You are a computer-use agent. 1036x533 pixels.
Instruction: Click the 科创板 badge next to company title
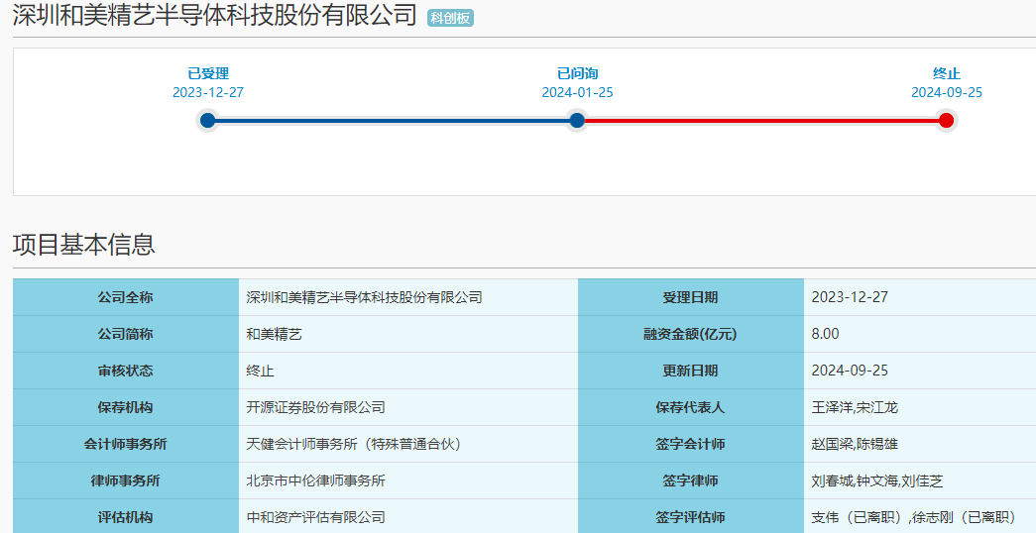(x=451, y=18)
